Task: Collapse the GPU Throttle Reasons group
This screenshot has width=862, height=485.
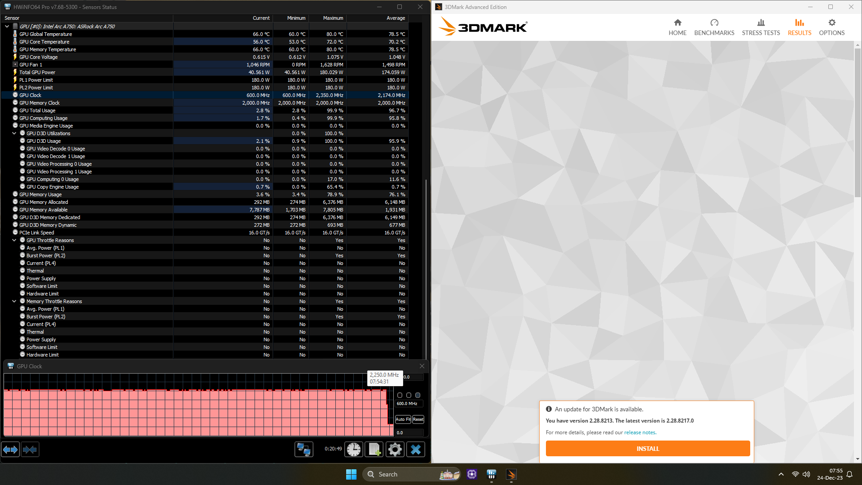Action: tap(14, 240)
